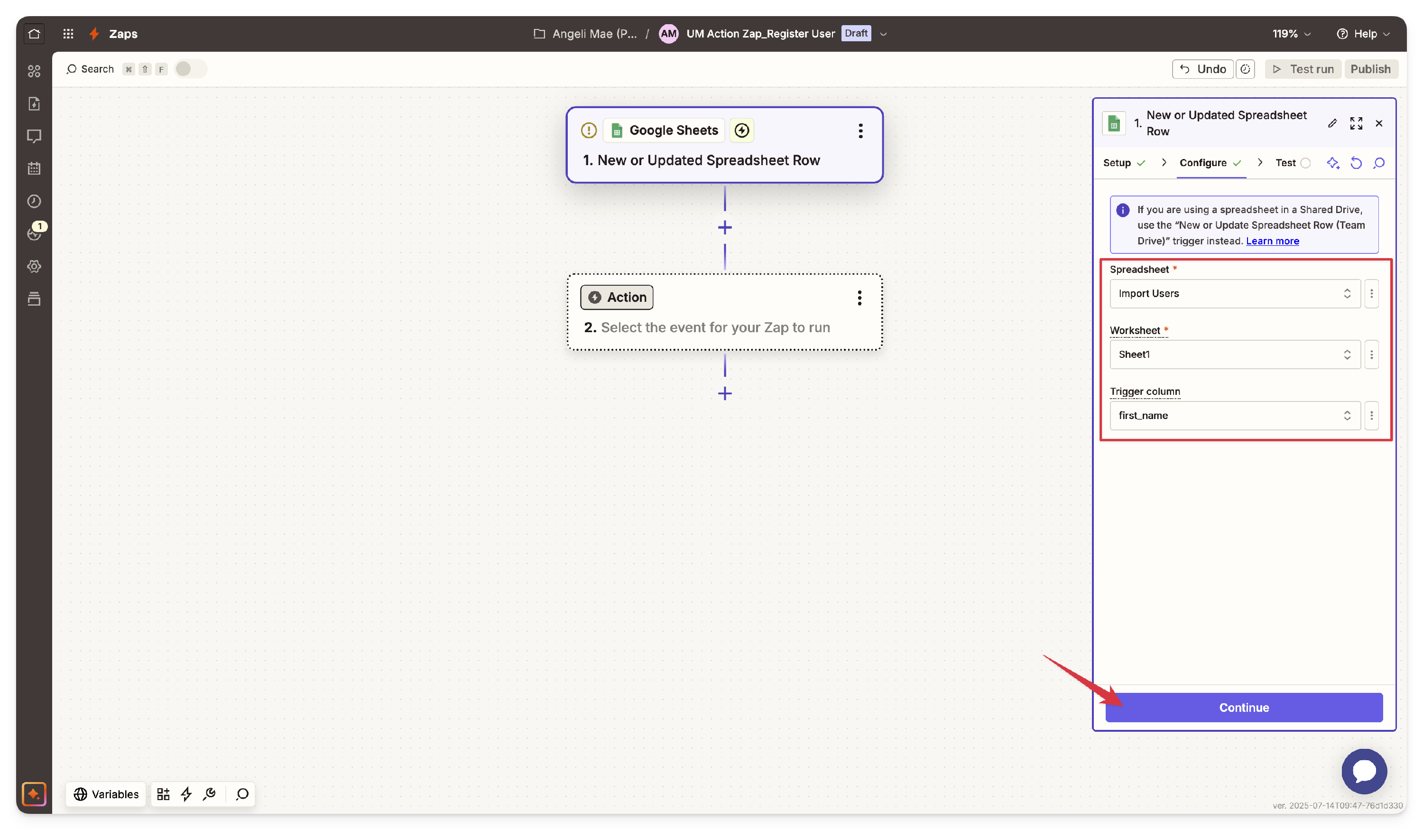
Task: Open the clock Zap runs sidebar icon
Action: pyautogui.click(x=34, y=201)
